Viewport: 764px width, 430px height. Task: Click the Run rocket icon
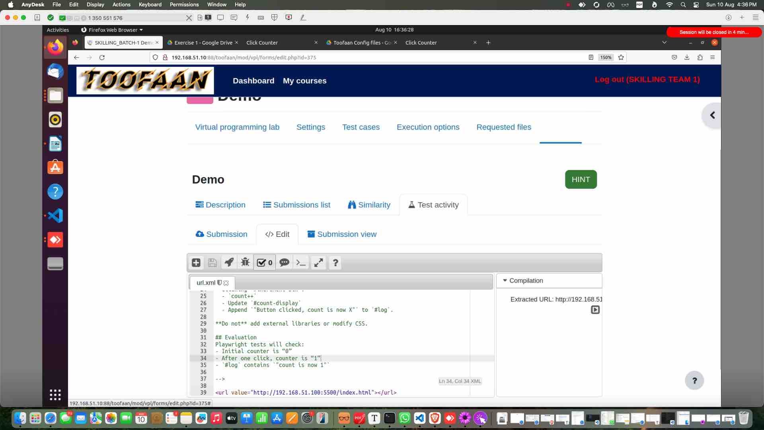[229, 263]
